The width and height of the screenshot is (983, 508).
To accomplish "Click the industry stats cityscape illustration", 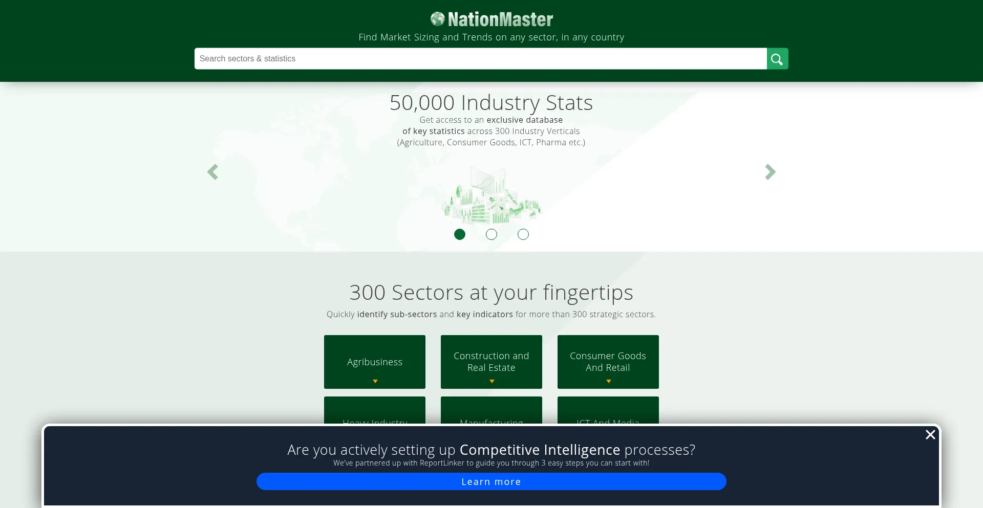I will [x=491, y=195].
